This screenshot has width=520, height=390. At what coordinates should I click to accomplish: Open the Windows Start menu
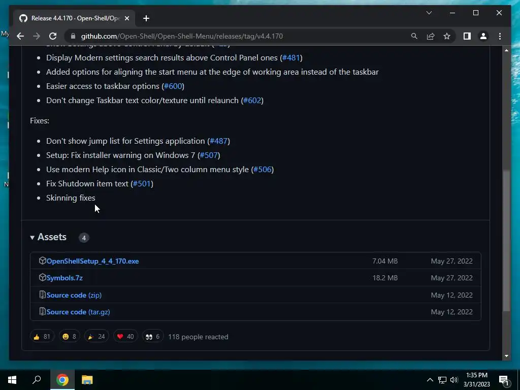tap(12, 380)
